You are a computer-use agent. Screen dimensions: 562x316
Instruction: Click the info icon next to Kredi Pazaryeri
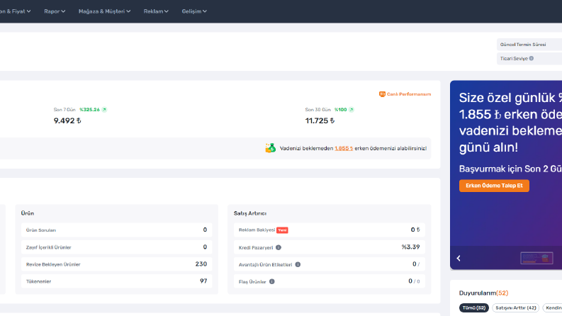[x=279, y=247]
